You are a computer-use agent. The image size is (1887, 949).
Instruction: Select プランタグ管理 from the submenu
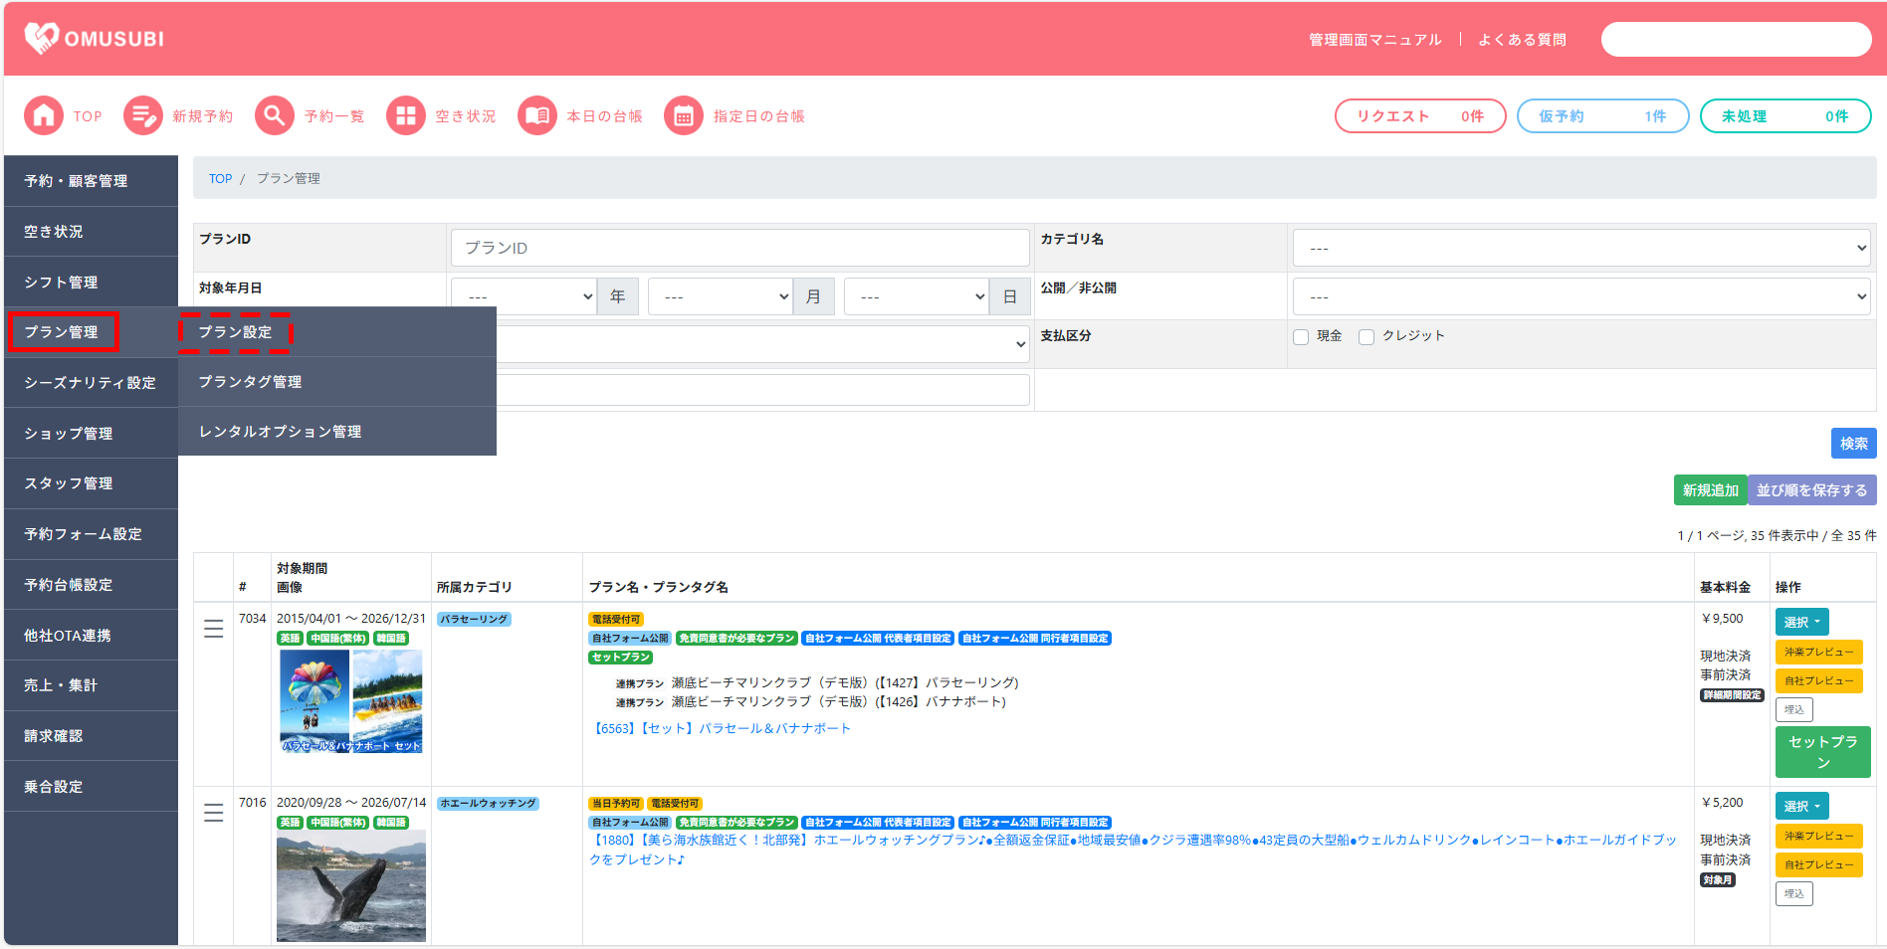tap(250, 382)
